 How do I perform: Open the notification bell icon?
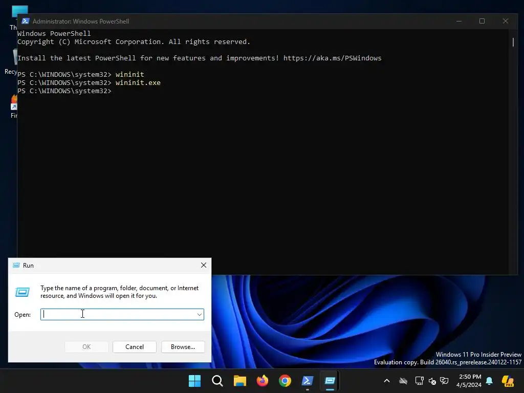tap(489, 381)
